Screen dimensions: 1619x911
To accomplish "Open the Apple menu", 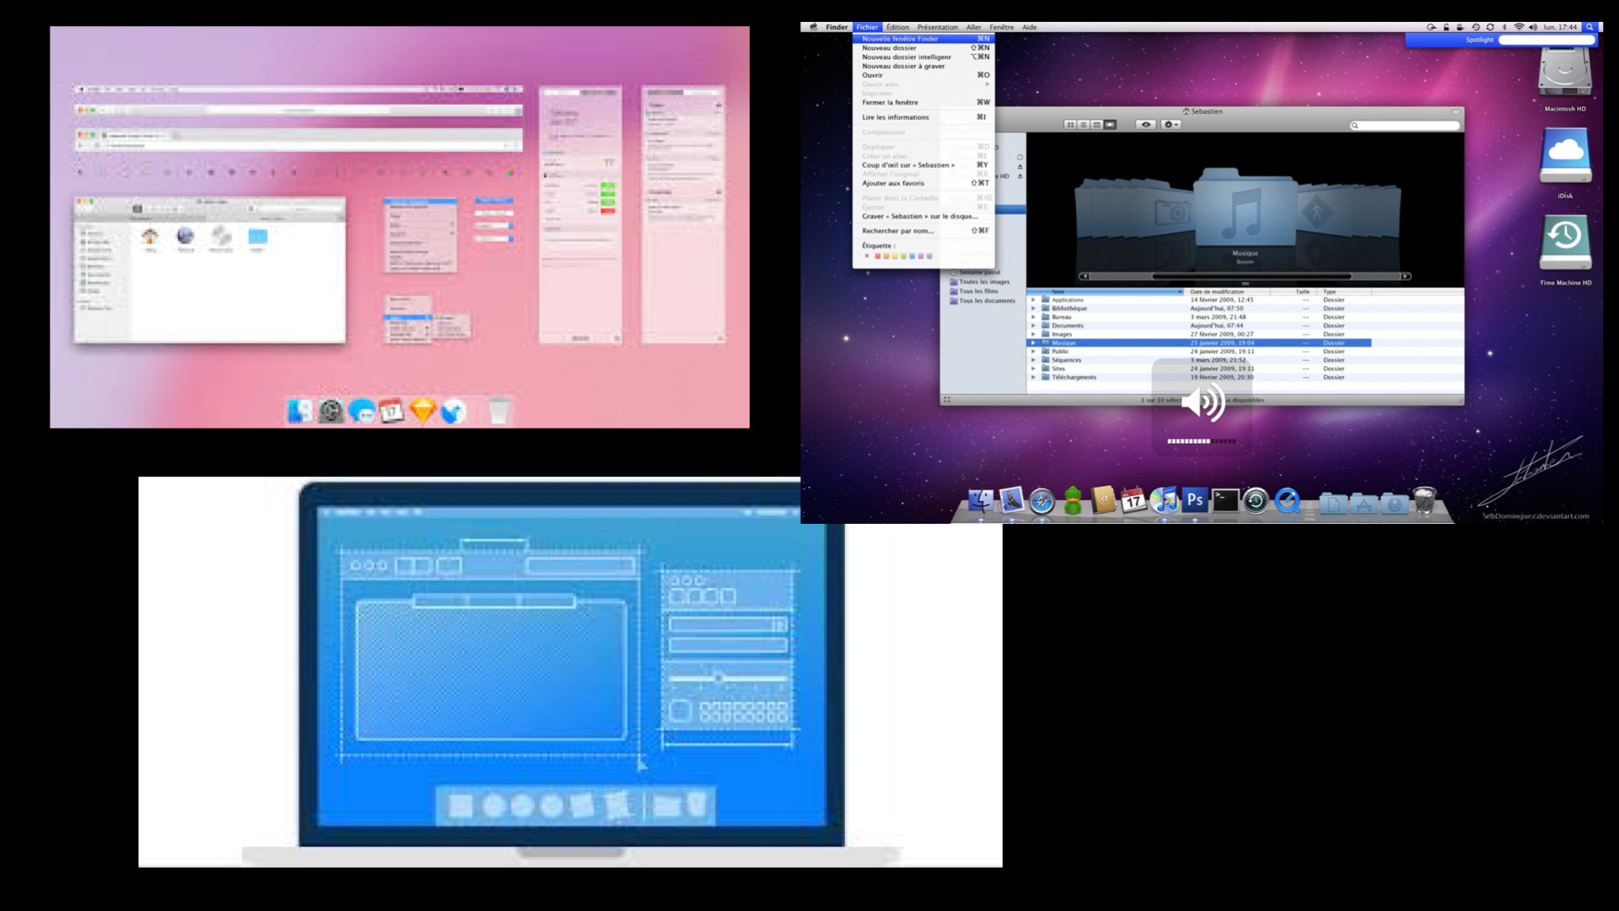I will (x=814, y=27).
